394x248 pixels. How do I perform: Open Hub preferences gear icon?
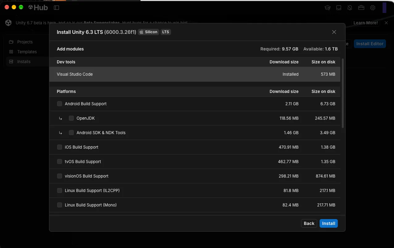[373, 8]
